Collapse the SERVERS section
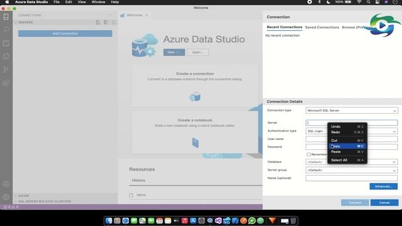The width and height of the screenshot is (402, 226). [x=24, y=23]
